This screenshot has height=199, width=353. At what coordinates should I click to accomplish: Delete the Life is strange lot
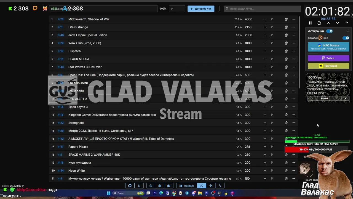[286, 27]
